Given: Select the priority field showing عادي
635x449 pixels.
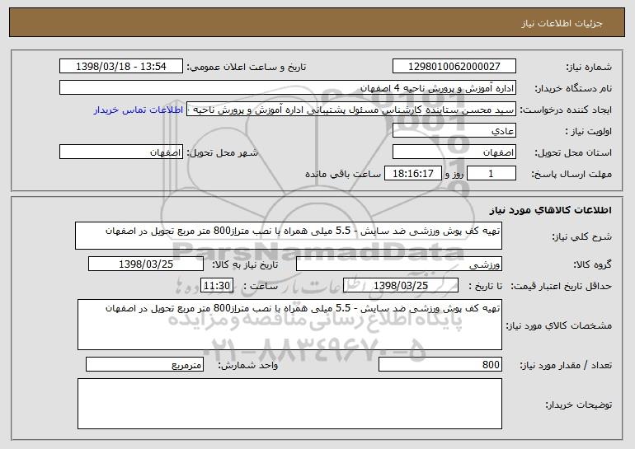Looking at the screenshot, I should click(x=454, y=131).
